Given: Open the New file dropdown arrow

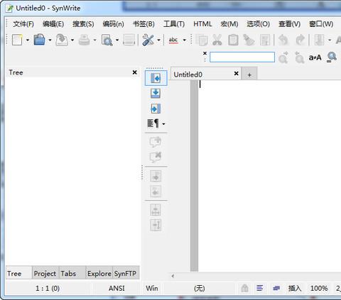Looking at the screenshot, I should tap(28, 40).
